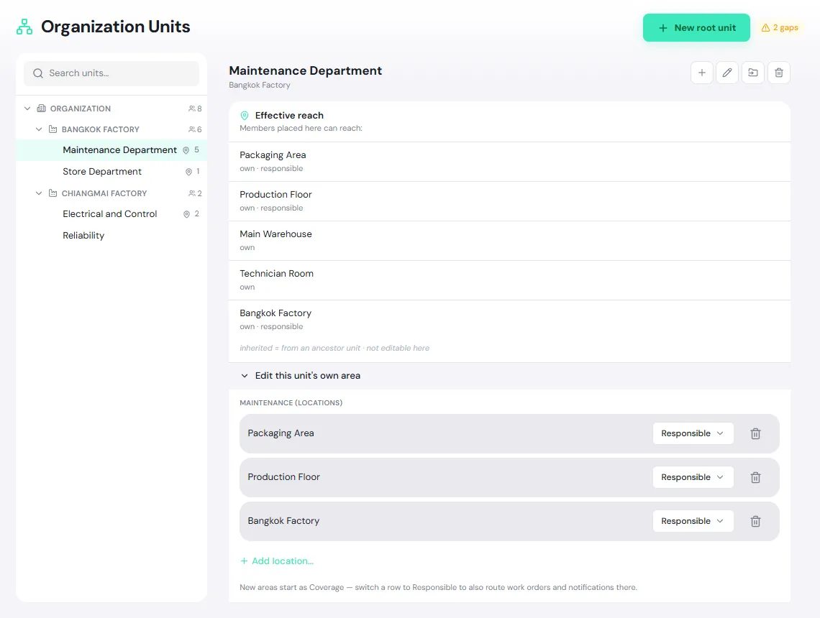
Task: Select Maintenance Department in the tree
Action: click(x=111, y=150)
